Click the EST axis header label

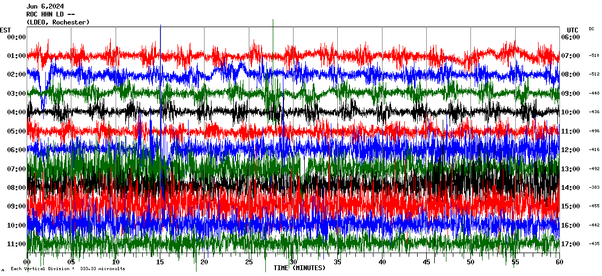pos(5,30)
